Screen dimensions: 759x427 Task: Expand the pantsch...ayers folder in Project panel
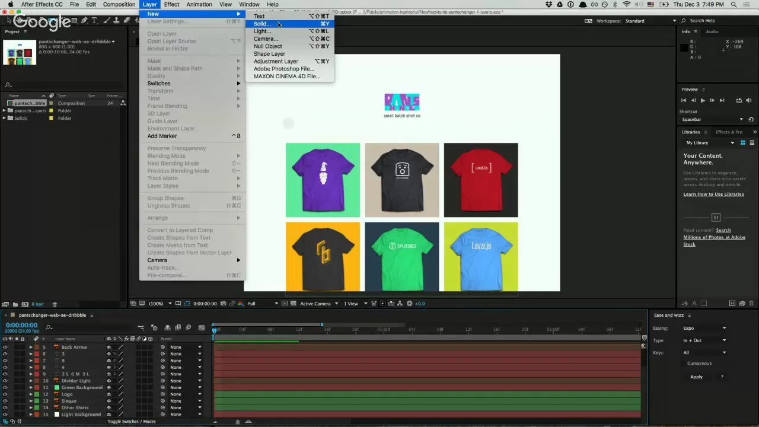4,111
